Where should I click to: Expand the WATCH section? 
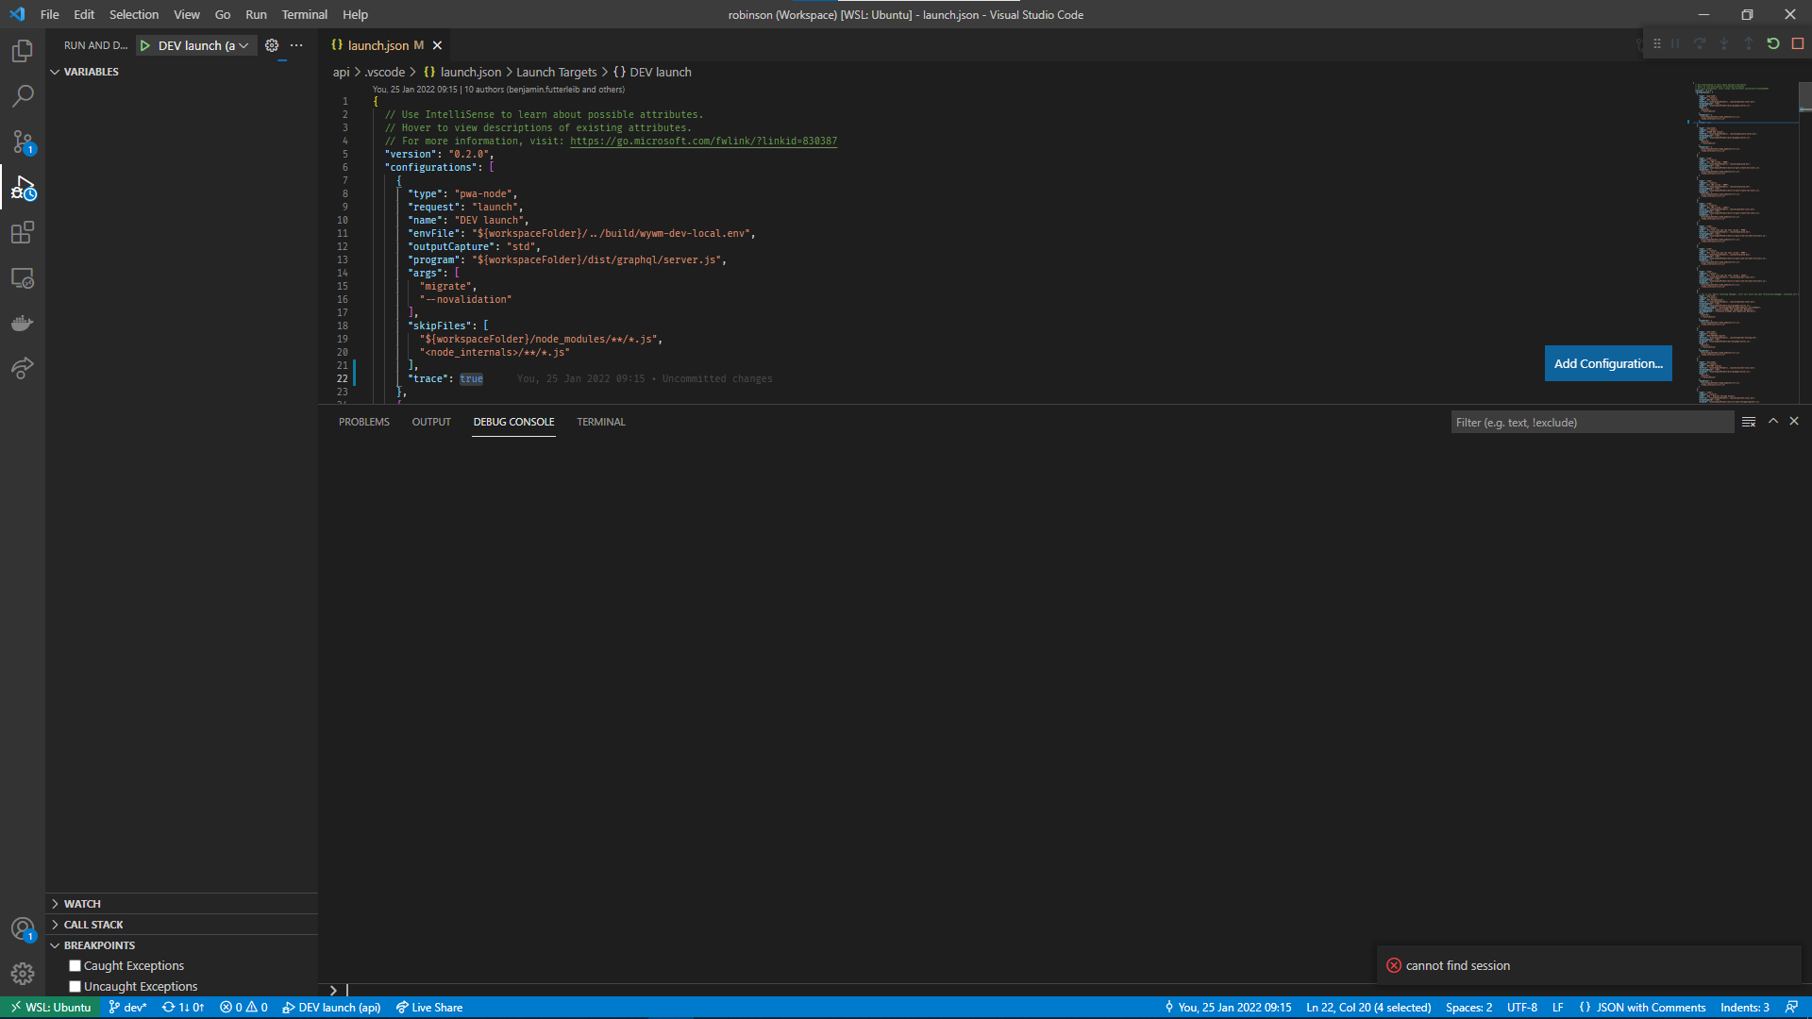pyautogui.click(x=82, y=904)
